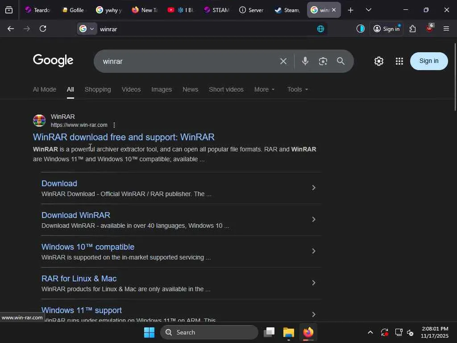Click the translate globe icon in the address bar
Image resolution: width=457 pixels, height=343 pixels.
tap(320, 29)
